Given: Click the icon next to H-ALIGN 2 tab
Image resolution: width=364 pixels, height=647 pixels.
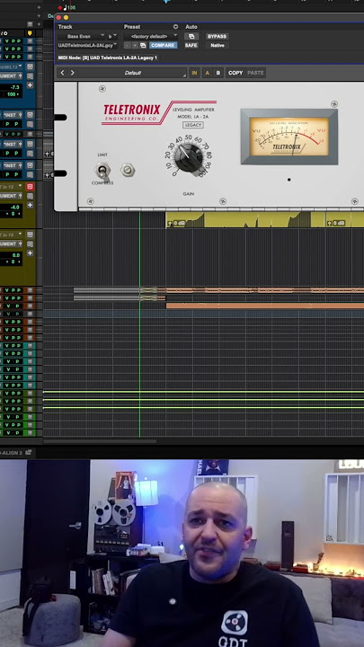Looking at the screenshot, I should tap(29, 453).
